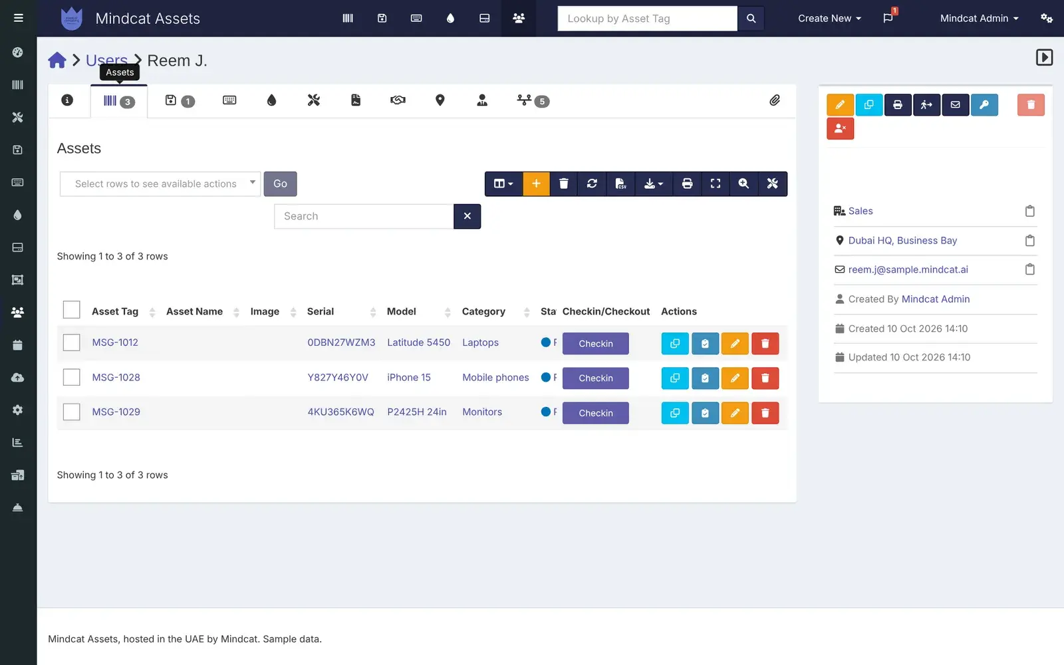Open the bulk actions select dropdown
The width and height of the screenshot is (1064, 665).
point(160,184)
